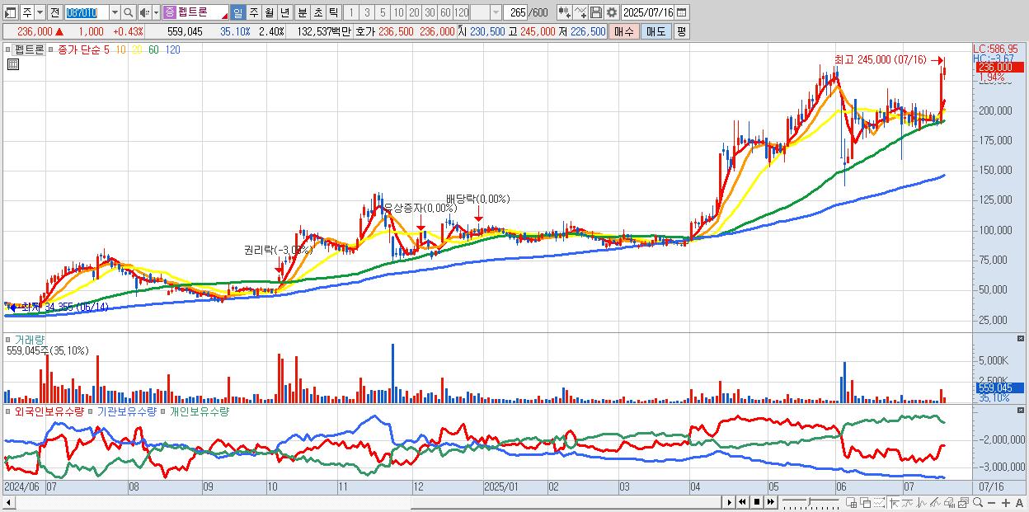Click the candlestick add-chart icon
The image size is (1029, 512).
pos(565,12)
